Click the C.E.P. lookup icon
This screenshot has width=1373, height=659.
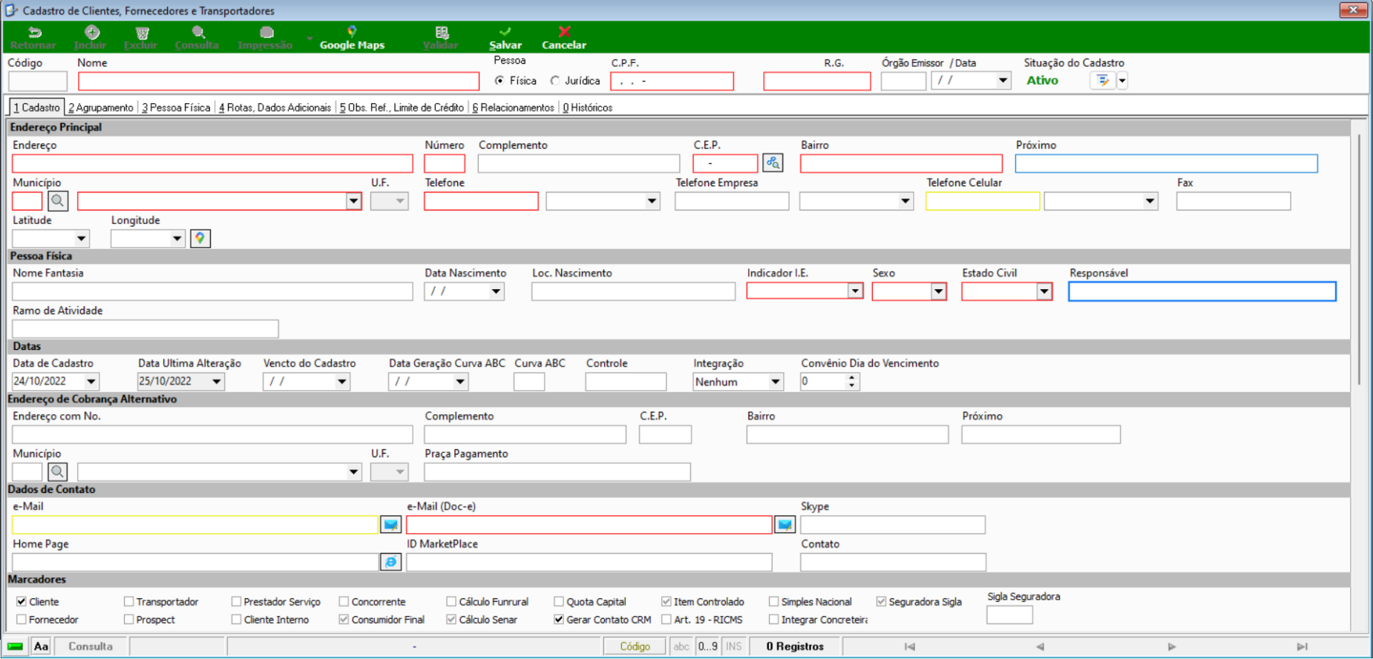773,163
